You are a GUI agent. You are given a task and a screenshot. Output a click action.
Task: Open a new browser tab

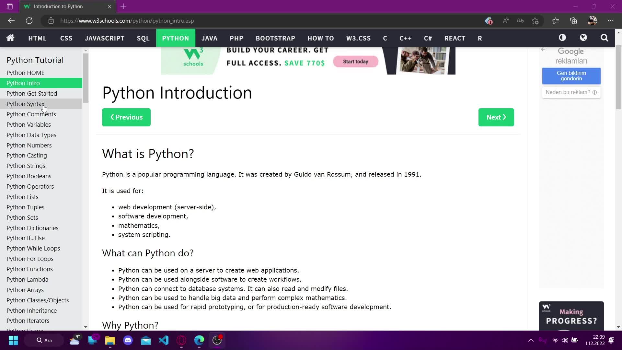(x=123, y=6)
